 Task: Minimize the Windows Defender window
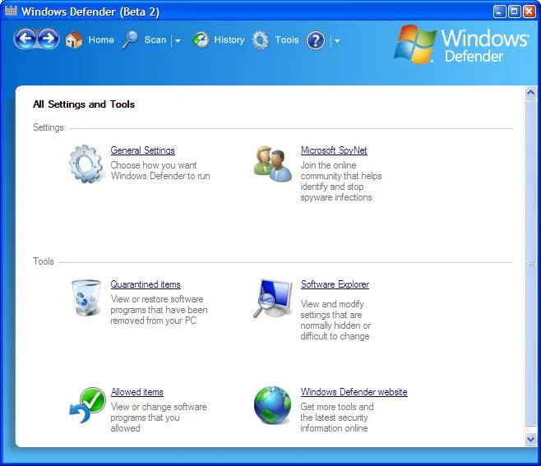[x=499, y=12]
